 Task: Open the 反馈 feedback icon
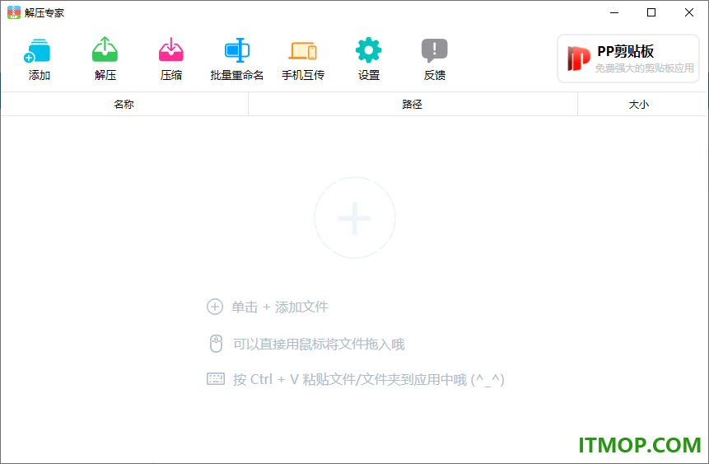coord(435,59)
